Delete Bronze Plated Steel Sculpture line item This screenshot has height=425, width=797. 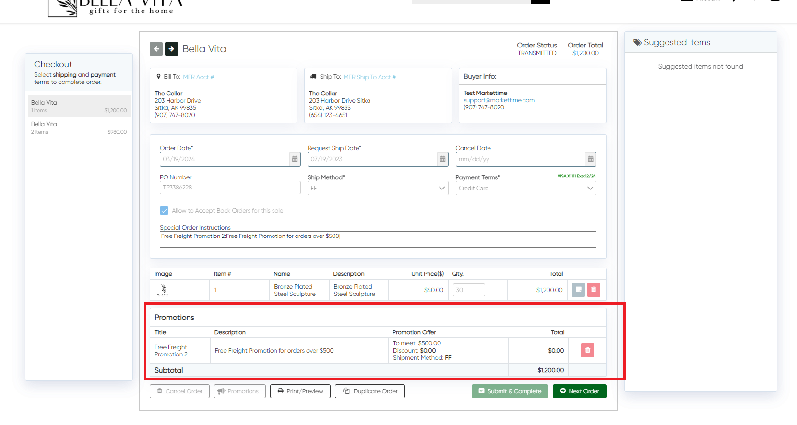coord(594,290)
